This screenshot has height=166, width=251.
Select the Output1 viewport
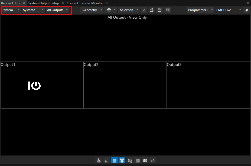pyautogui.click(x=42, y=85)
